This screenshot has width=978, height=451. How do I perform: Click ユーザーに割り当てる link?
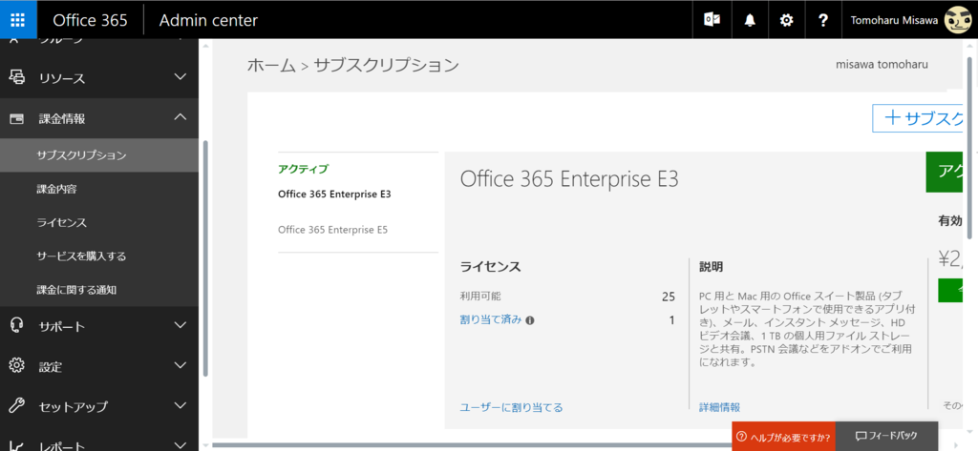tap(512, 407)
